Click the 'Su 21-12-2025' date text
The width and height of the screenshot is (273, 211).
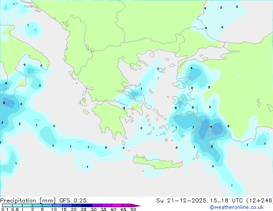pyautogui.click(x=181, y=201)
